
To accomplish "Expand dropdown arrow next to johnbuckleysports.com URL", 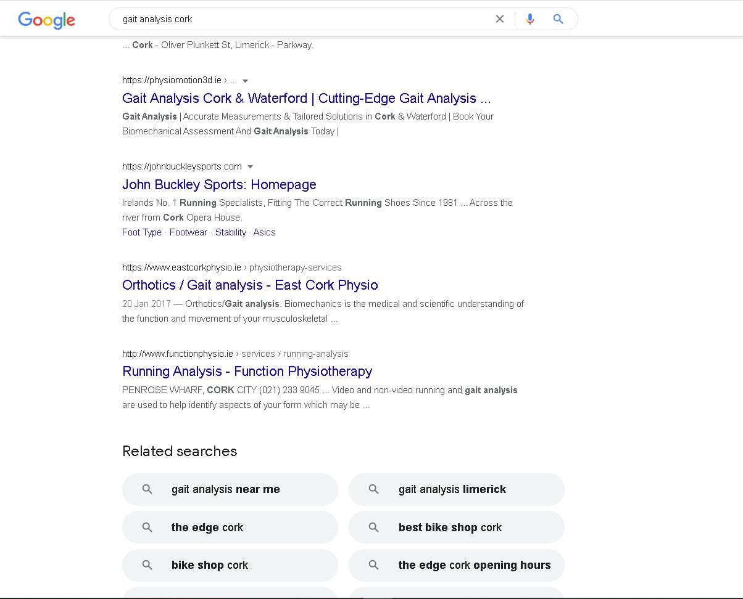I will [x=250, y=167].
